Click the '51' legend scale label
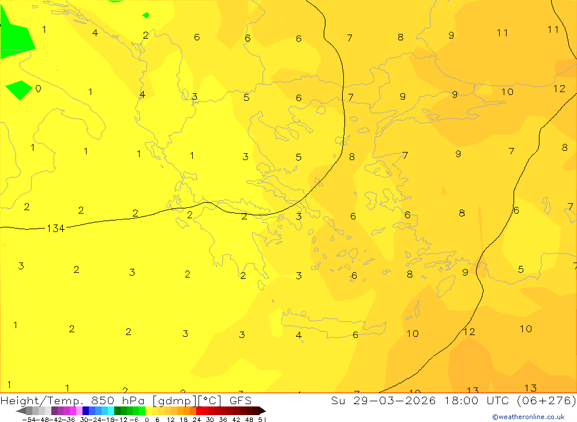 261,420
